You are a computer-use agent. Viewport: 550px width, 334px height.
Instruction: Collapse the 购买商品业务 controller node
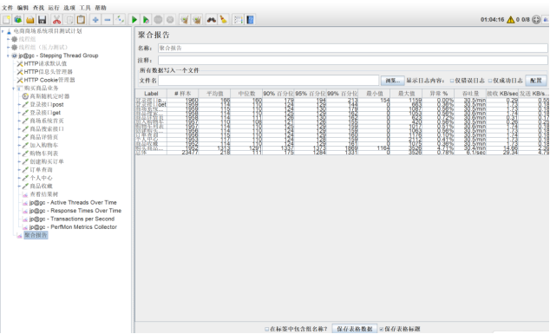click(14, 88)
